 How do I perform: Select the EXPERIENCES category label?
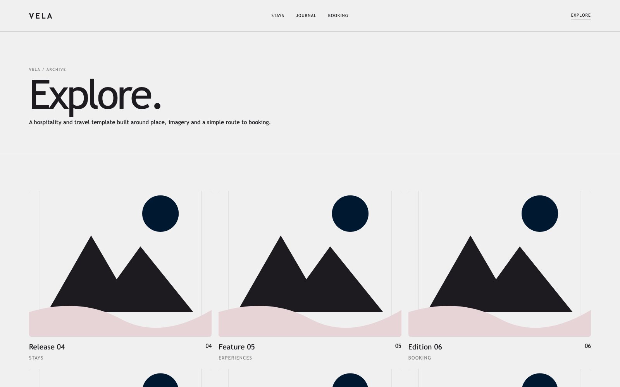(235, 358)
